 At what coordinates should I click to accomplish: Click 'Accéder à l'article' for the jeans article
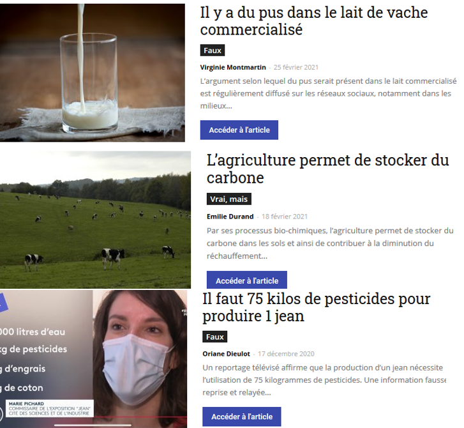point(242,417)
